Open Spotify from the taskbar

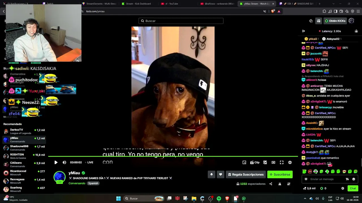pos(219,198)
